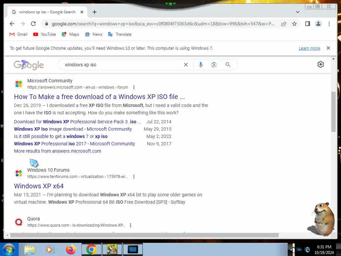The width and height of the screenshot is (341, 256).
Task: Open the Translate bookmark
Action: 120,34
